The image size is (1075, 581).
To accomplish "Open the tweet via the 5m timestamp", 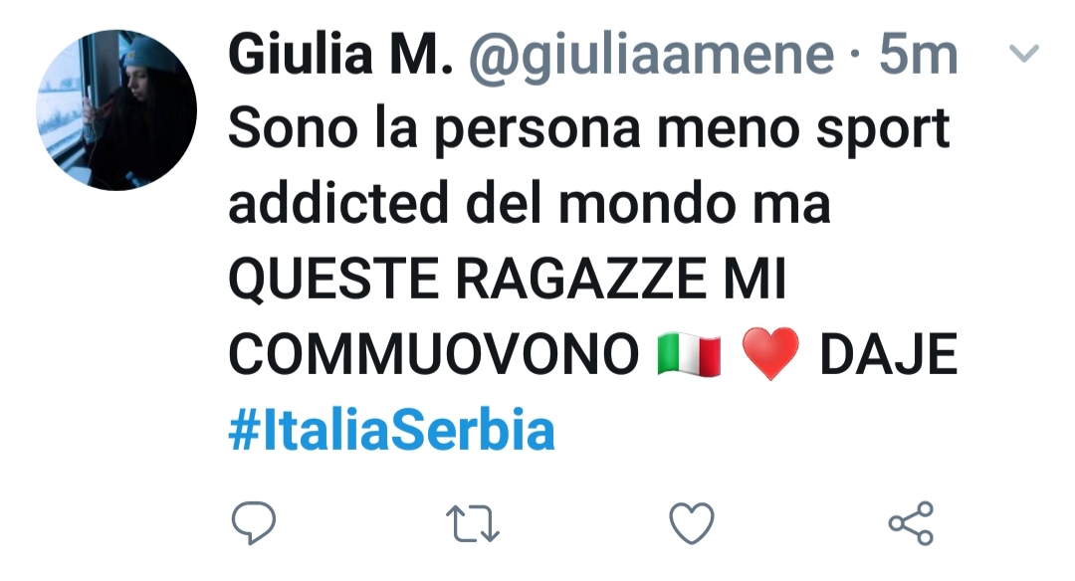I will click(x=919, y=55).
